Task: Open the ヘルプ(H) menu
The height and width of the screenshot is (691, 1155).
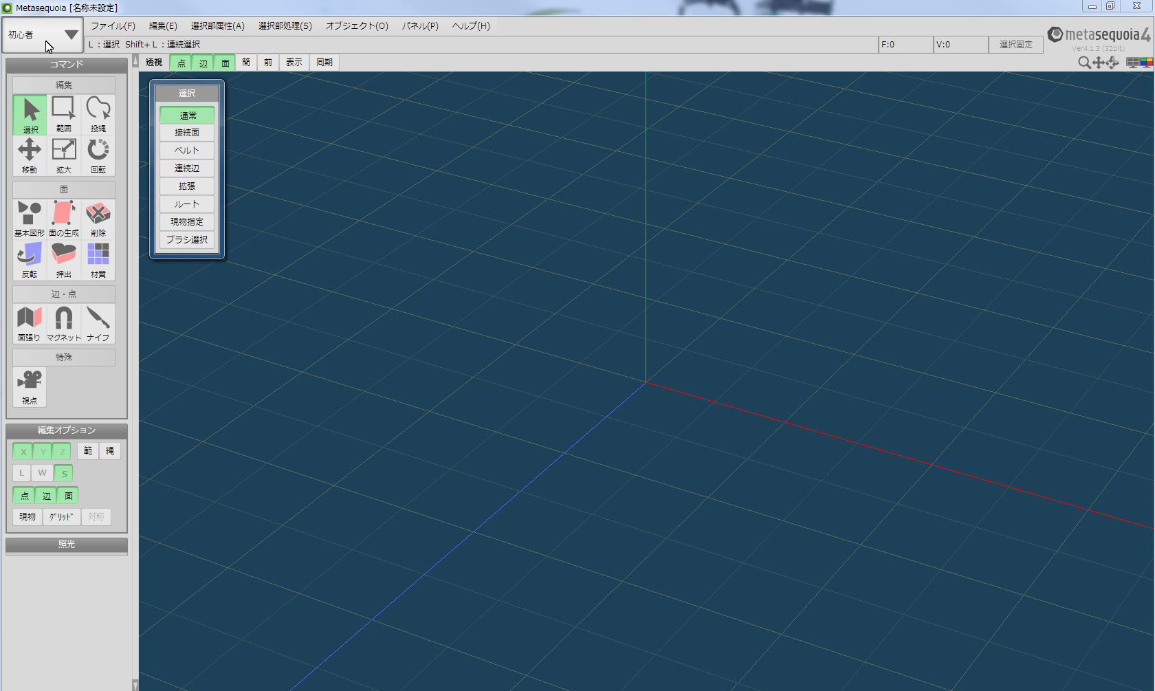Action: click(x=471, y=26)
